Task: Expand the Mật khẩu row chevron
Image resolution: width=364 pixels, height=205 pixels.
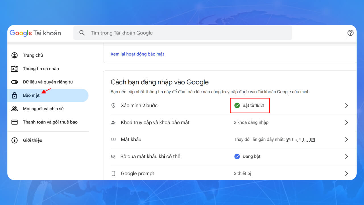Action: click(346, 140)
